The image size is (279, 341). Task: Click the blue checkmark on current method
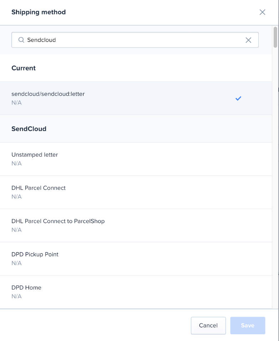238,98
